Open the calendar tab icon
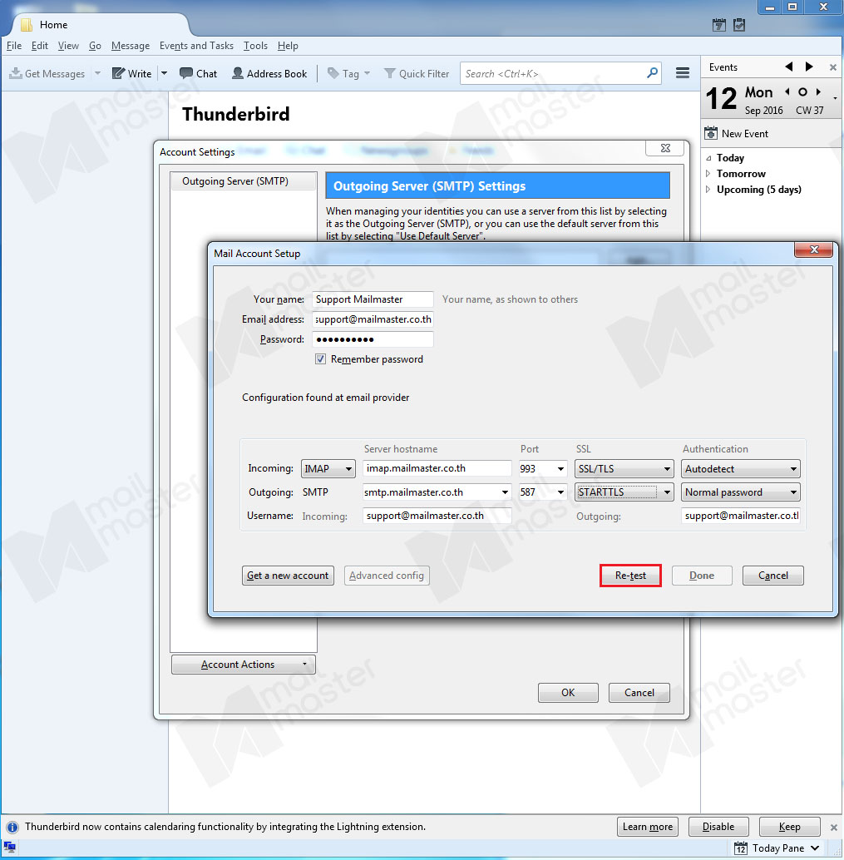 pos(719,25)
